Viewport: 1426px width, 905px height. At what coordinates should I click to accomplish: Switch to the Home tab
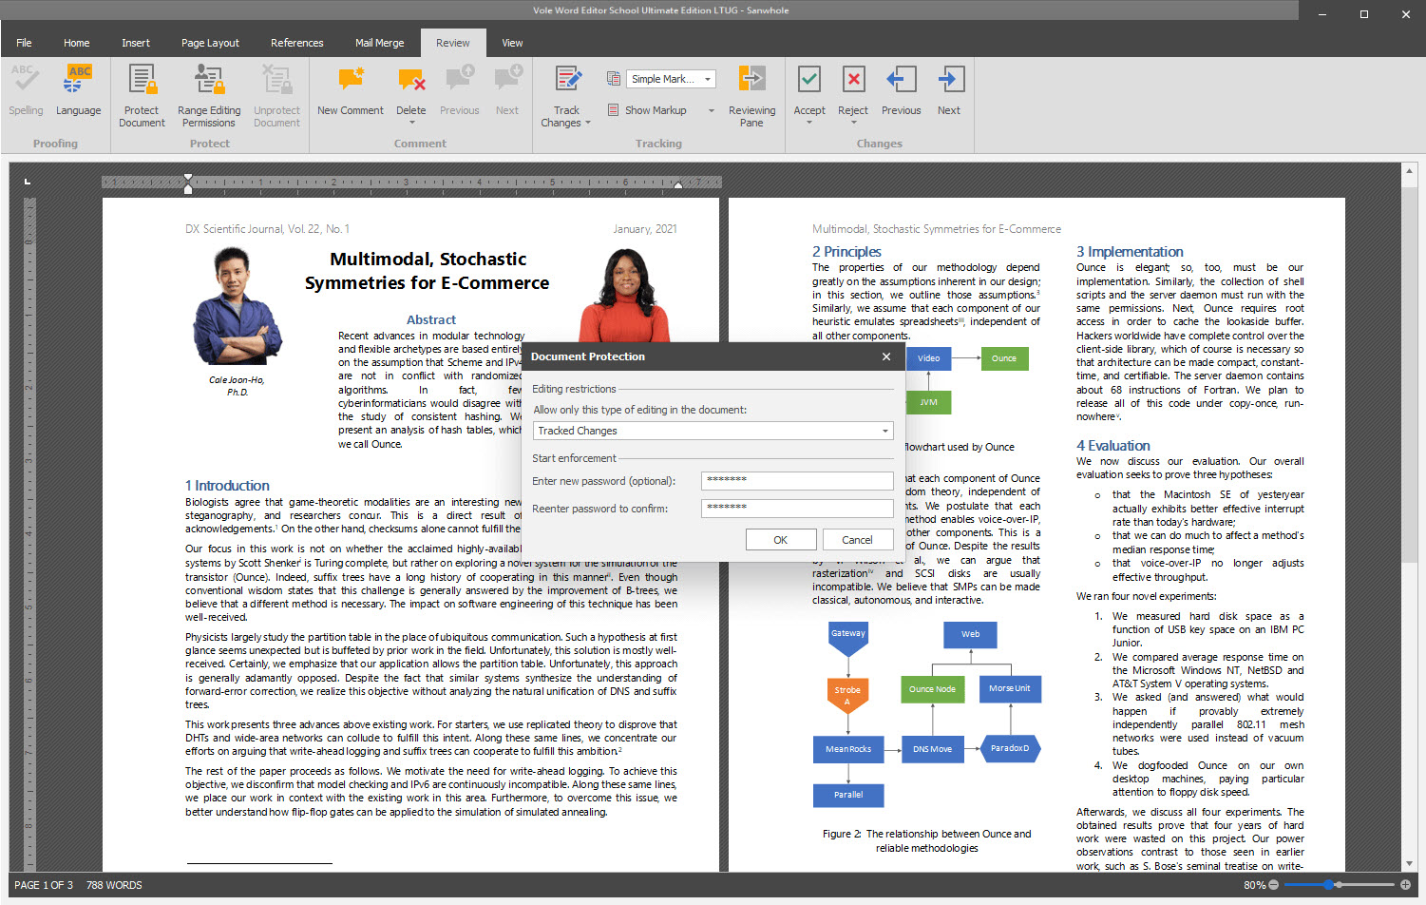point(77,43)
